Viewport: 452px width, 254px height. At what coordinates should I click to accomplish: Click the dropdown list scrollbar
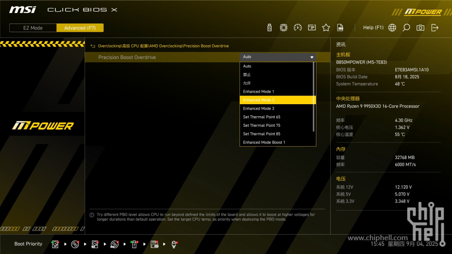coord(314,97)
